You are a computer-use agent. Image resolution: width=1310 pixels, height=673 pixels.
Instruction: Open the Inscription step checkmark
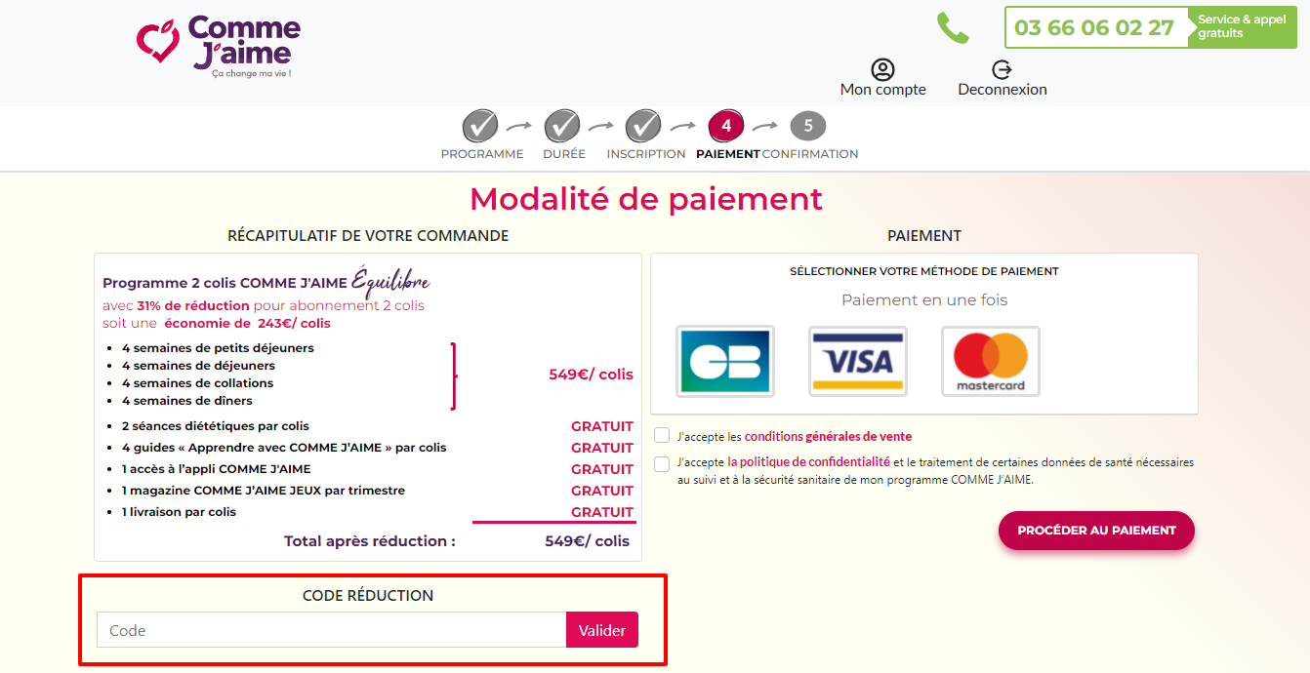(643, 126)
